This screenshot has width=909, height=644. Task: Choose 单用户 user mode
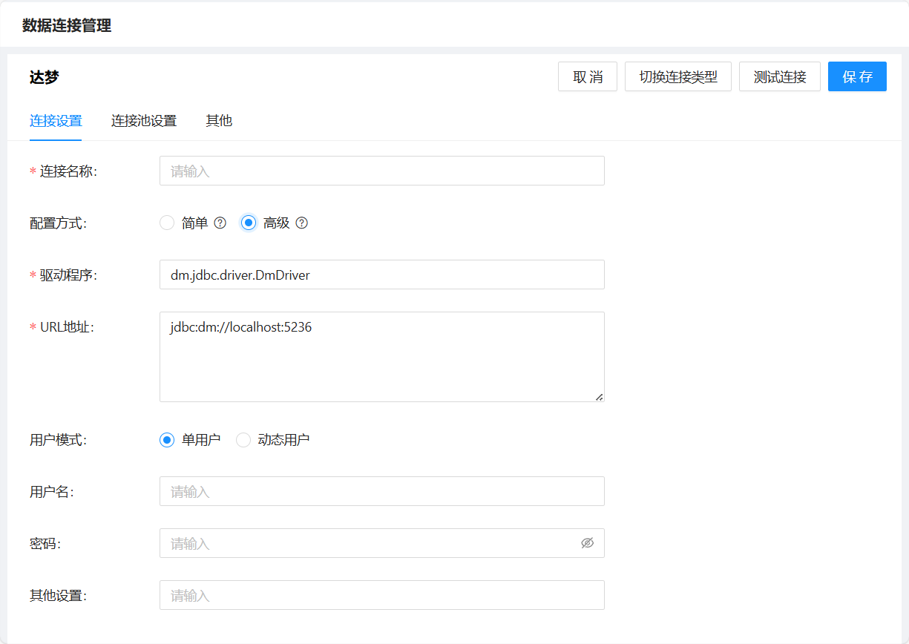[167, 440]
